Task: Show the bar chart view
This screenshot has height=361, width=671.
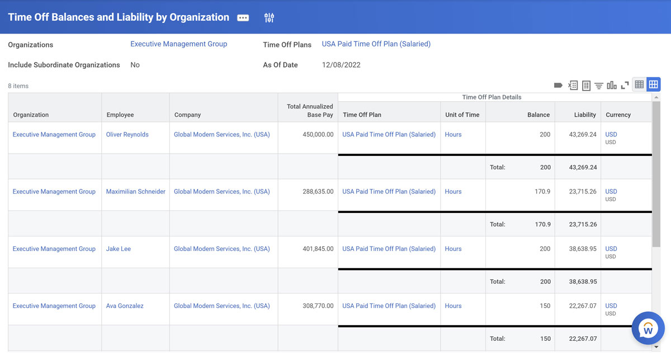Action: [612, 85]
